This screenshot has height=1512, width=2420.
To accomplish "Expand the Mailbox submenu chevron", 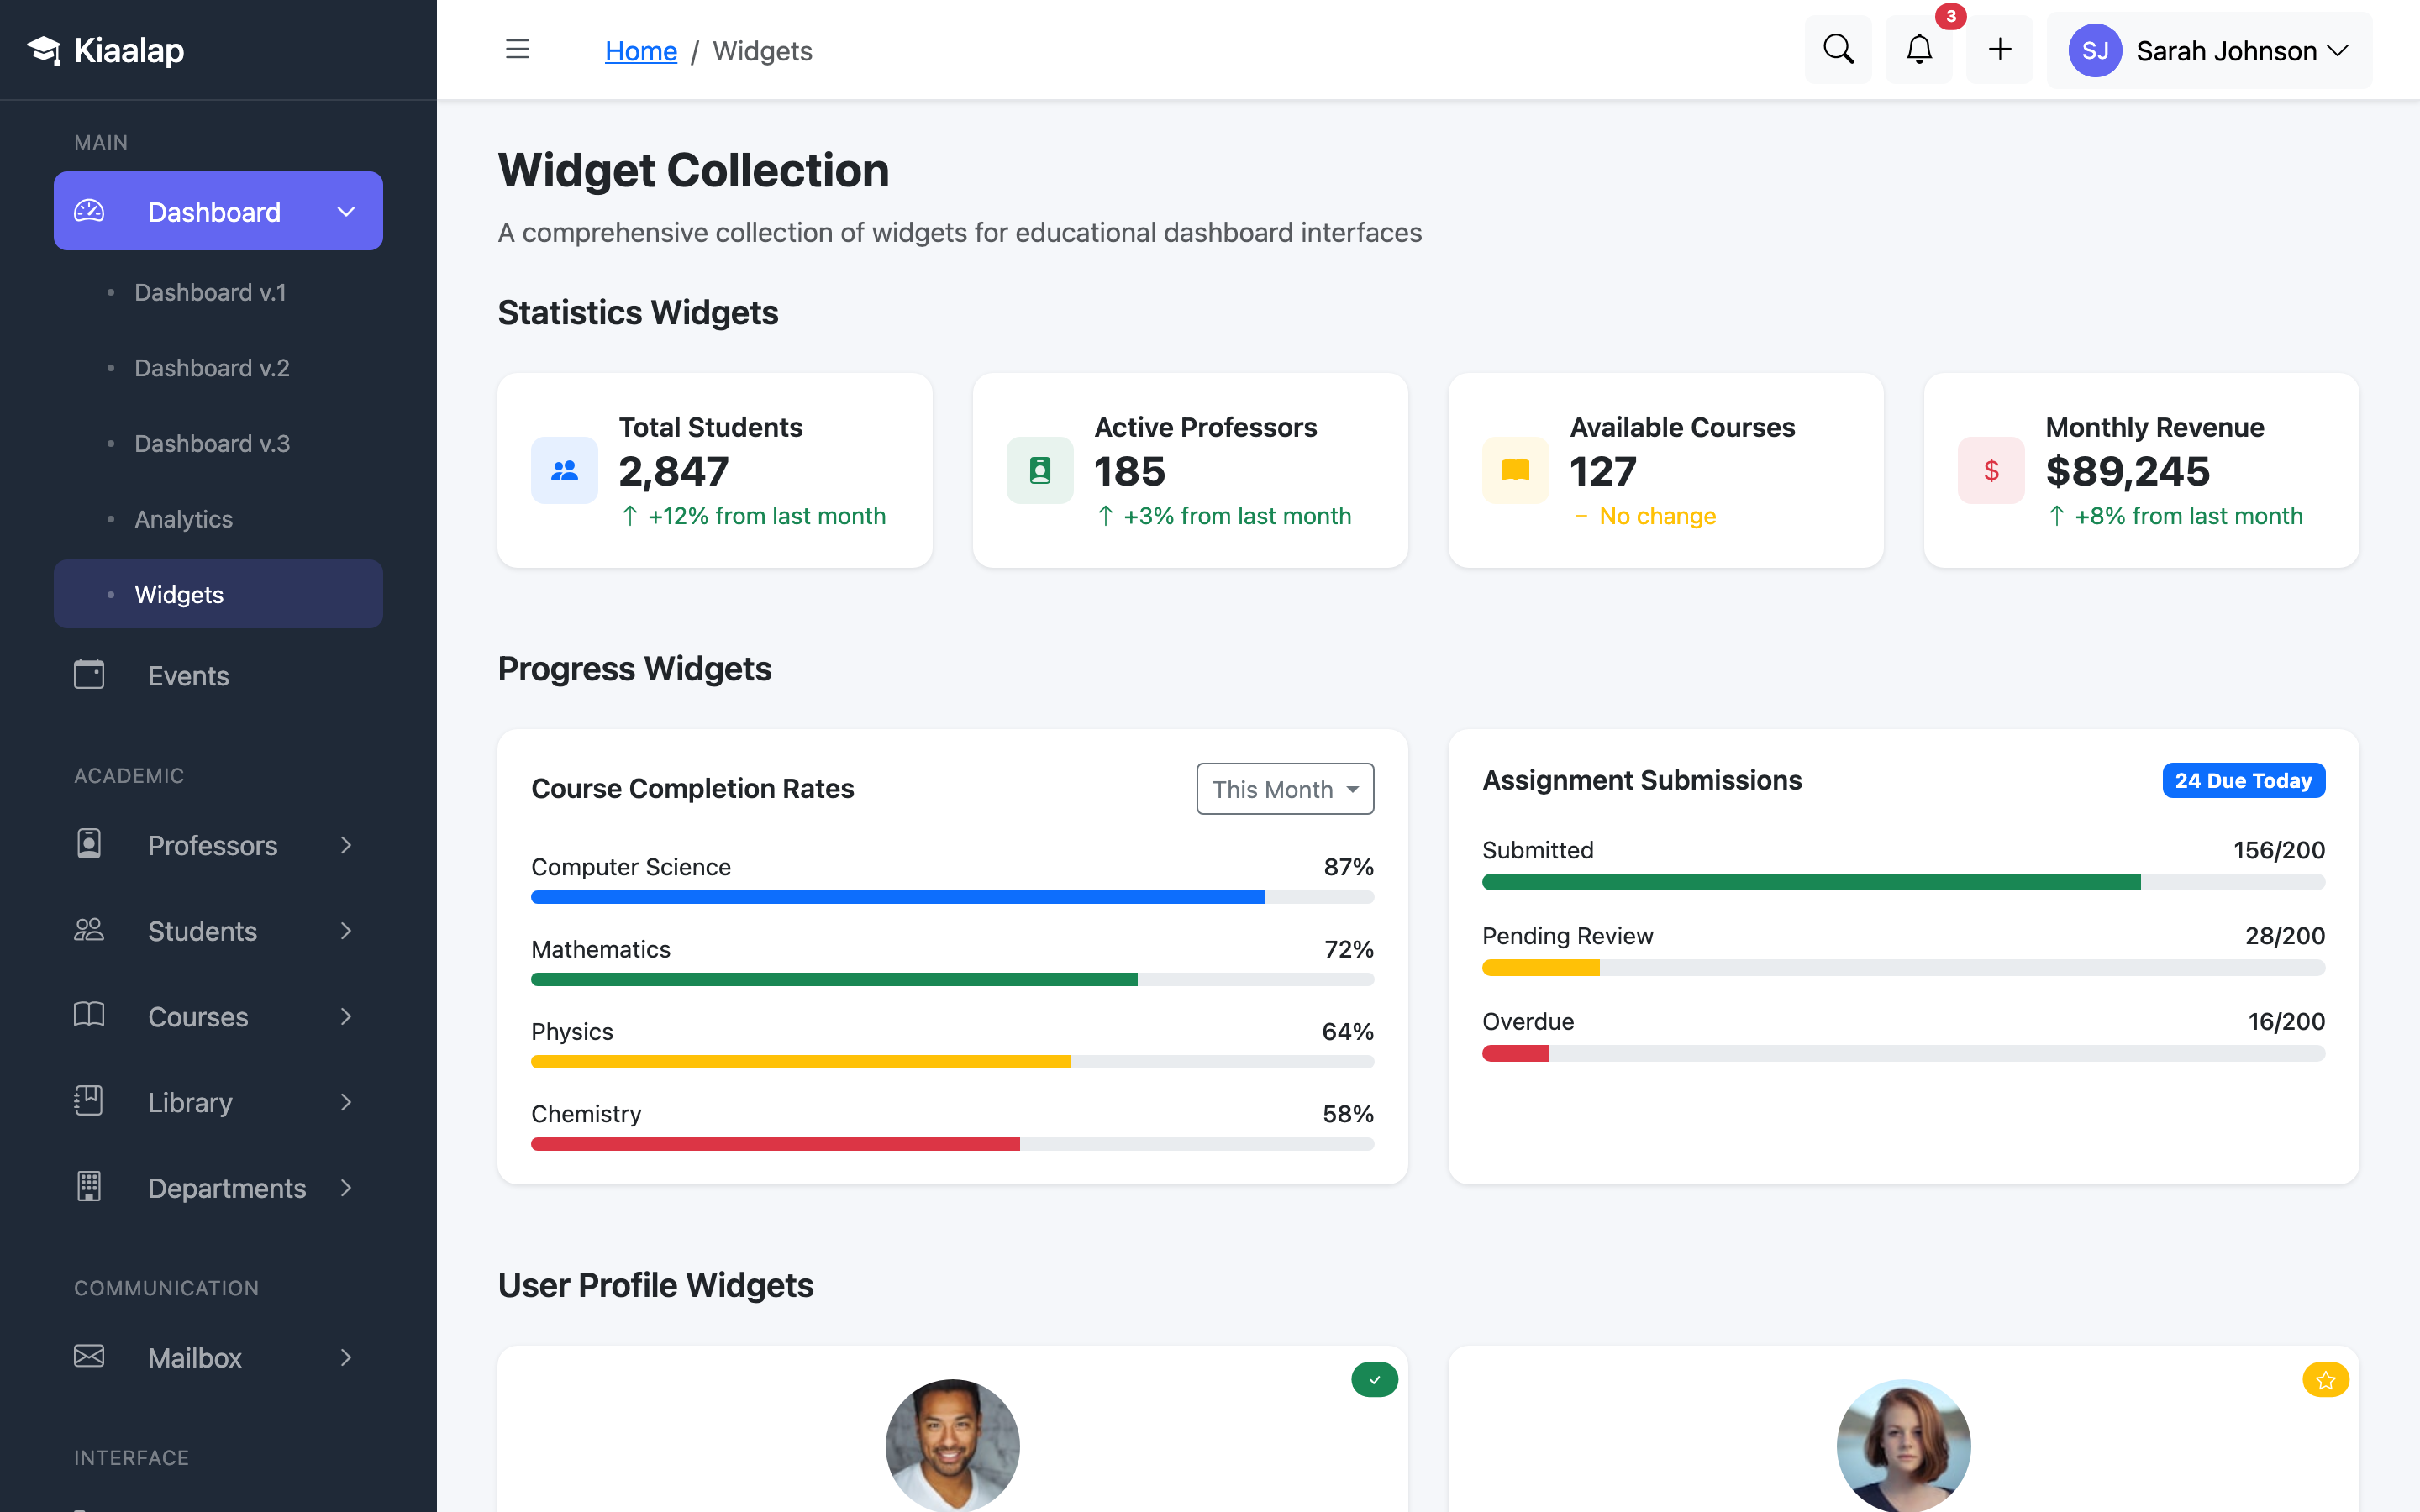I will (x=346, y=1357).
